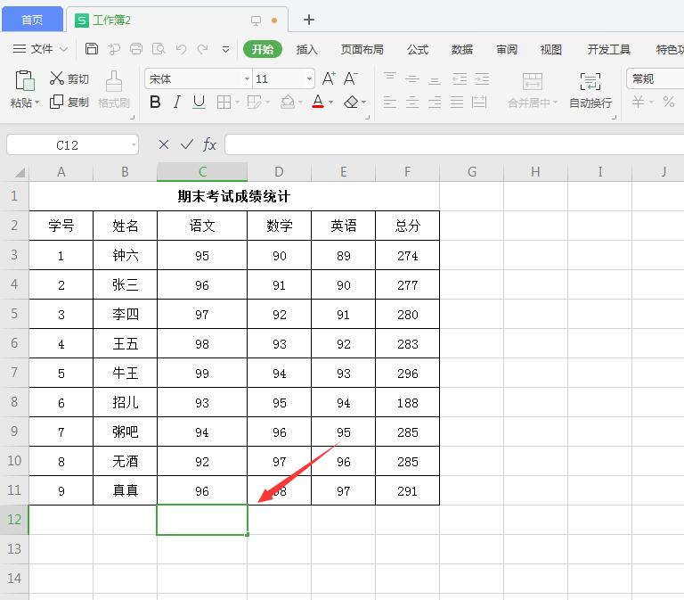
Task: Open insert function fx dialog
Action: click(x=209, y=144)
